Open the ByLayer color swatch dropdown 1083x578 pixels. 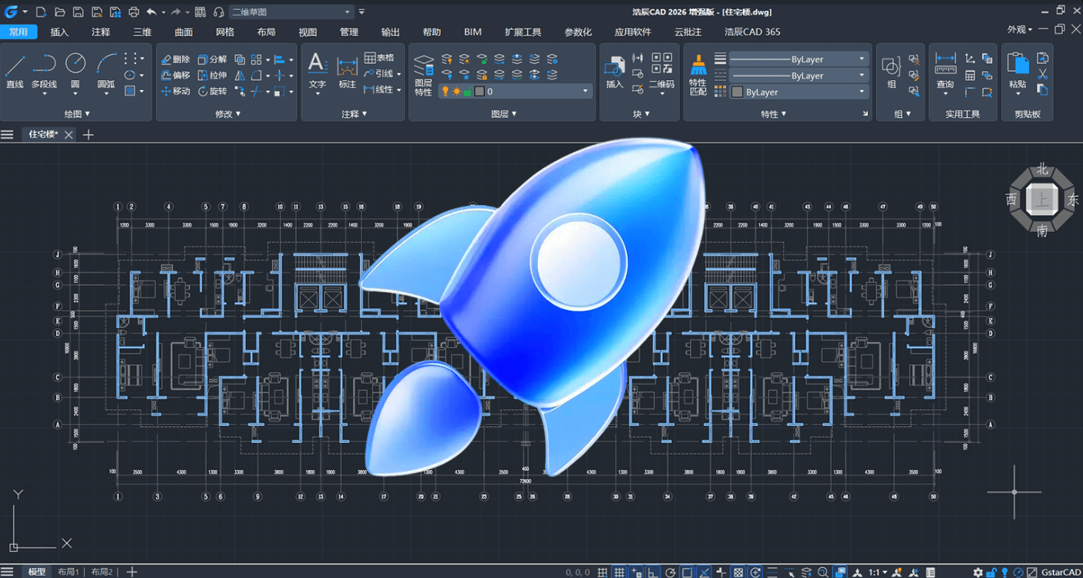[x=799, y=92]
